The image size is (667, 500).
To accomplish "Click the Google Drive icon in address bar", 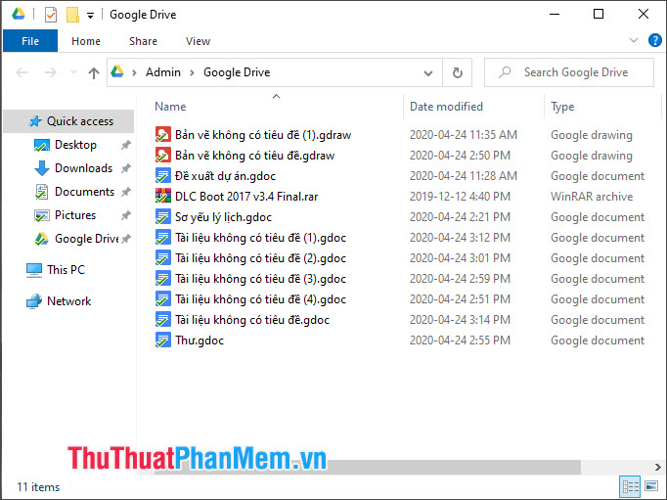I will pyautogui.click(x=117, y=71).
